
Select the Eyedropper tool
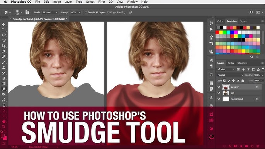click(x=4, y=51)
